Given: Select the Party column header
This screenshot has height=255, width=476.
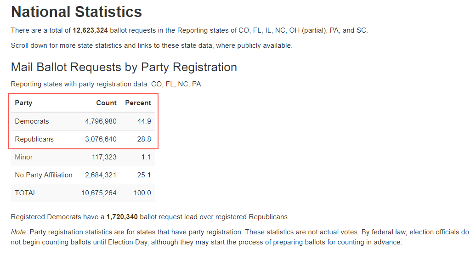Looking at the screenshot, I should (23, 103).
